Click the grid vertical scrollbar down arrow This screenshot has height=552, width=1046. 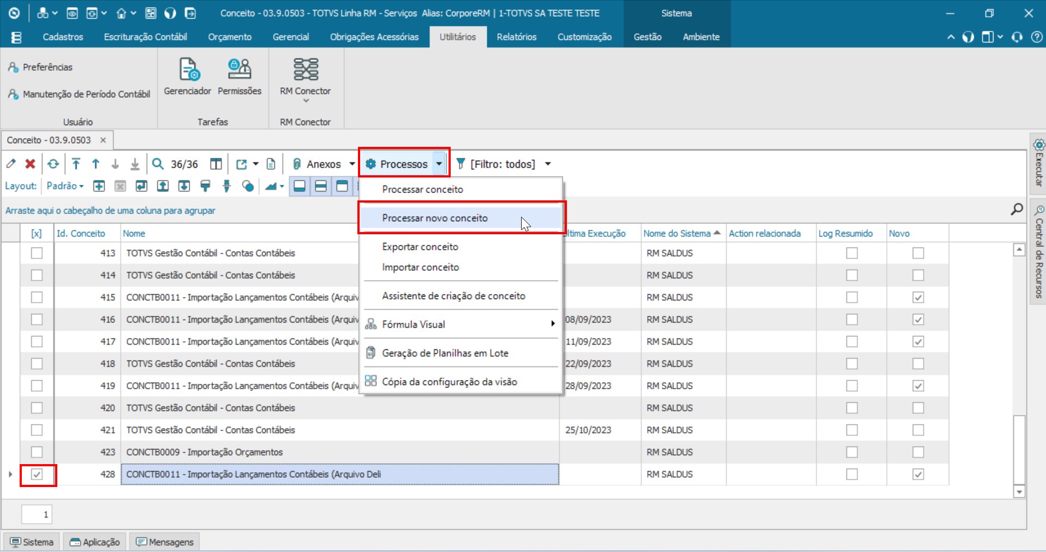tap(1019, 492)
